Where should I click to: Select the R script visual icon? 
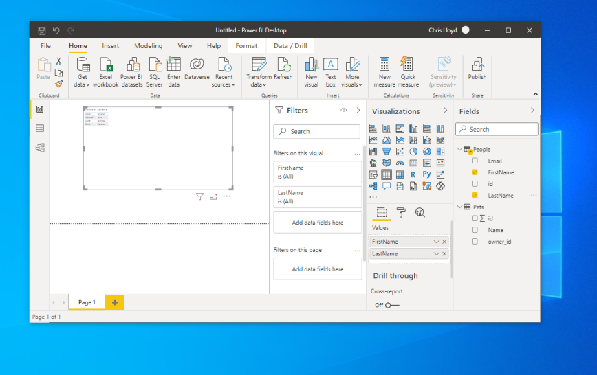413,174
